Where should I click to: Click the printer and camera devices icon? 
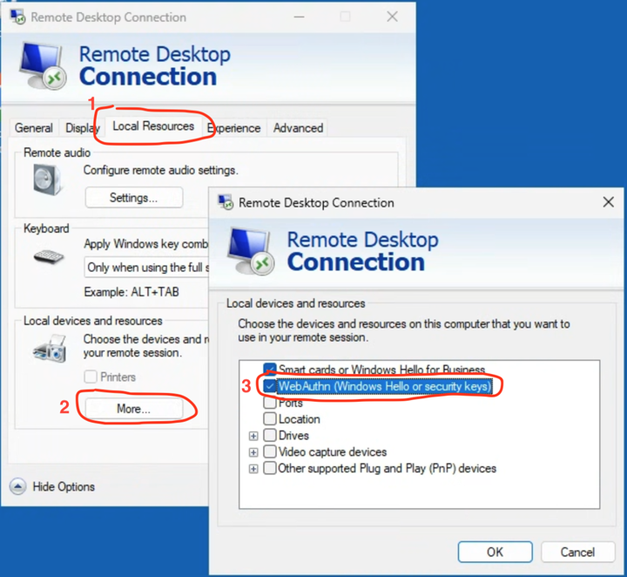[50, 349]
